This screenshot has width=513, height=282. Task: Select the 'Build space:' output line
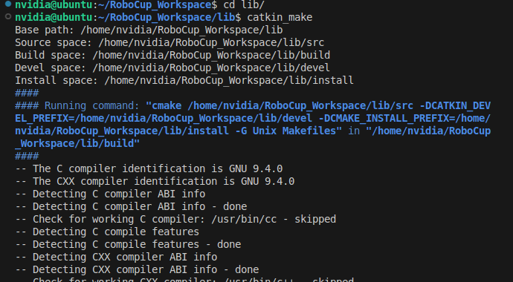(x=172, y=55)
